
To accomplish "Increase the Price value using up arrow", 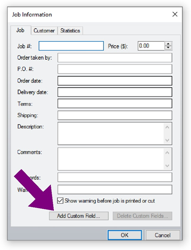I will 168,44.
